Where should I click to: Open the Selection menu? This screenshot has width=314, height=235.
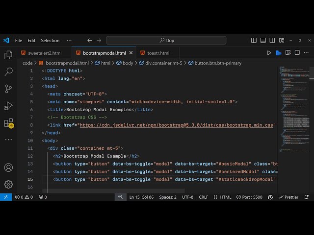tap(50, 41)
